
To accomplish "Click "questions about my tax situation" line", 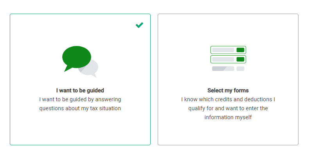I will click(80, 108).
